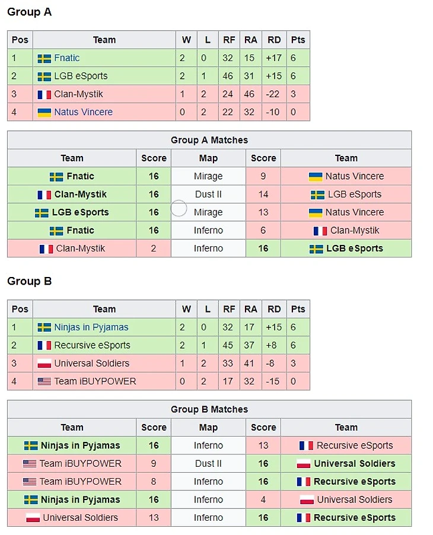Click the Poland flag beside Universal Soldiers in Group B standings
This screenshot has width=433, height=535.
(44, 364)
